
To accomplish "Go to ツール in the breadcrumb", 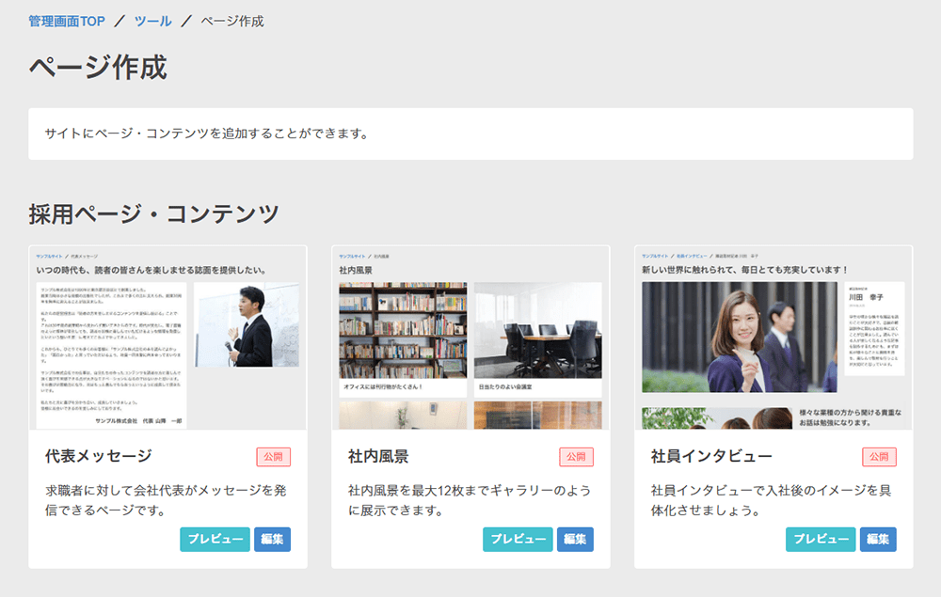I will click(x=153, y=21).
